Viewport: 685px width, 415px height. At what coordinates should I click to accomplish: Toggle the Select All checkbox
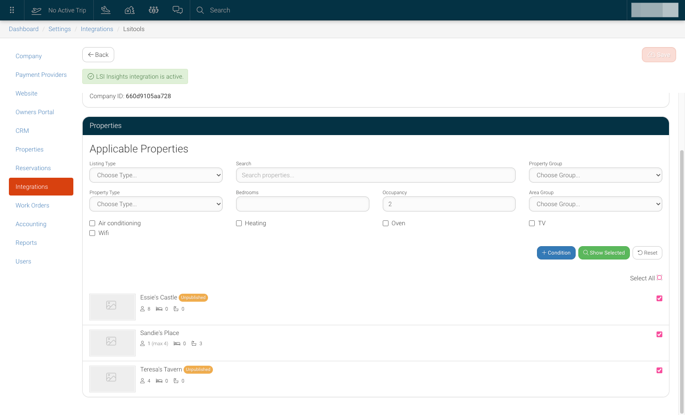click(660, 278)
